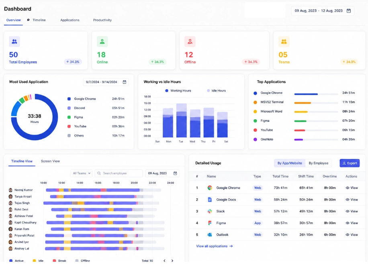The width and height of the screenshot is (368, 267).
Task: View Slack usage eye icon
Action: 348,211
